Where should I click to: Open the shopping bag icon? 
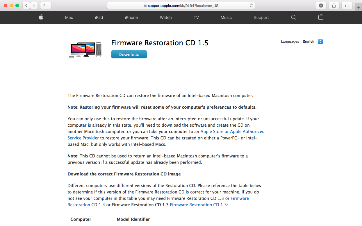[321, 17]
